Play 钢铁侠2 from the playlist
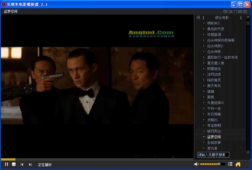Image resolution: width=252 pixels, height=170 pixels. click(x=214, y=24)
